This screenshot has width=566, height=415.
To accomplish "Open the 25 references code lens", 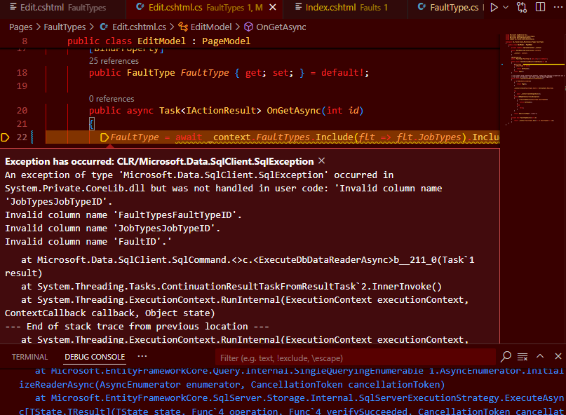I will [x=114, y=61].
